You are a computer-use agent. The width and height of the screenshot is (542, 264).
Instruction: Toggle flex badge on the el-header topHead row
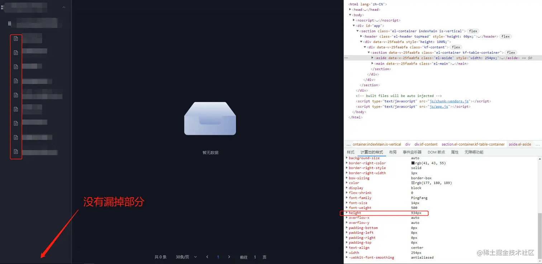tap(505, 37)
